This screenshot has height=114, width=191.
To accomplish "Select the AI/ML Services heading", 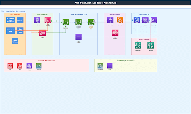I will [x=144, y=40].
